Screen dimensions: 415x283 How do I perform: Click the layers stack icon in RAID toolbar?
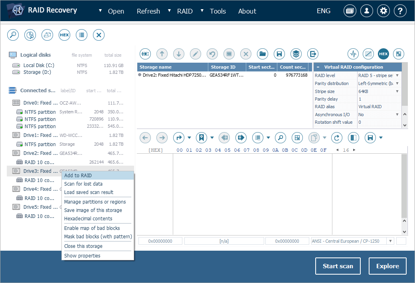296,53
